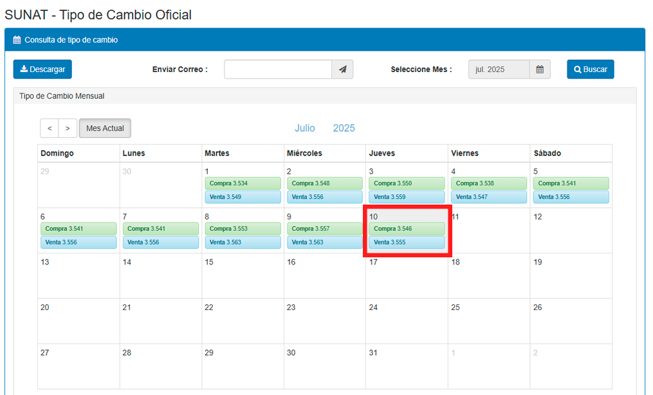Click Tipo de Cambio Mensual heading
This screenshot has height=395, width=653.
62,96
